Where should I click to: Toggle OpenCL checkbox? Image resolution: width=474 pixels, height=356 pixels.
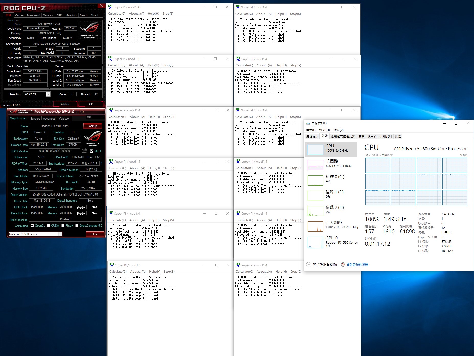point(32,226)
